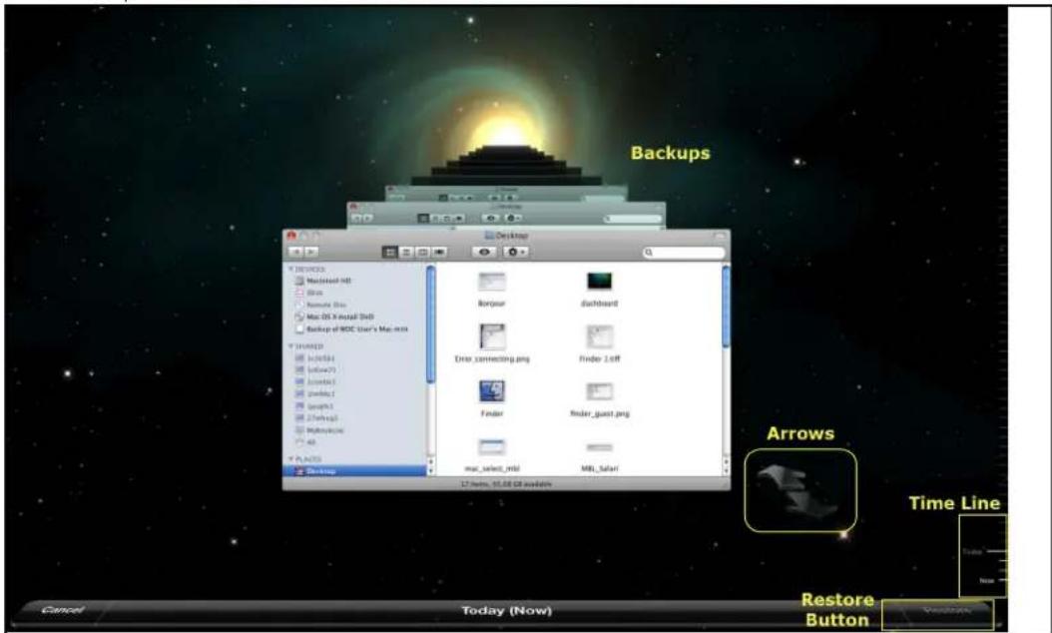Click the Today (Now) label in bottom bar

(507, 611)
